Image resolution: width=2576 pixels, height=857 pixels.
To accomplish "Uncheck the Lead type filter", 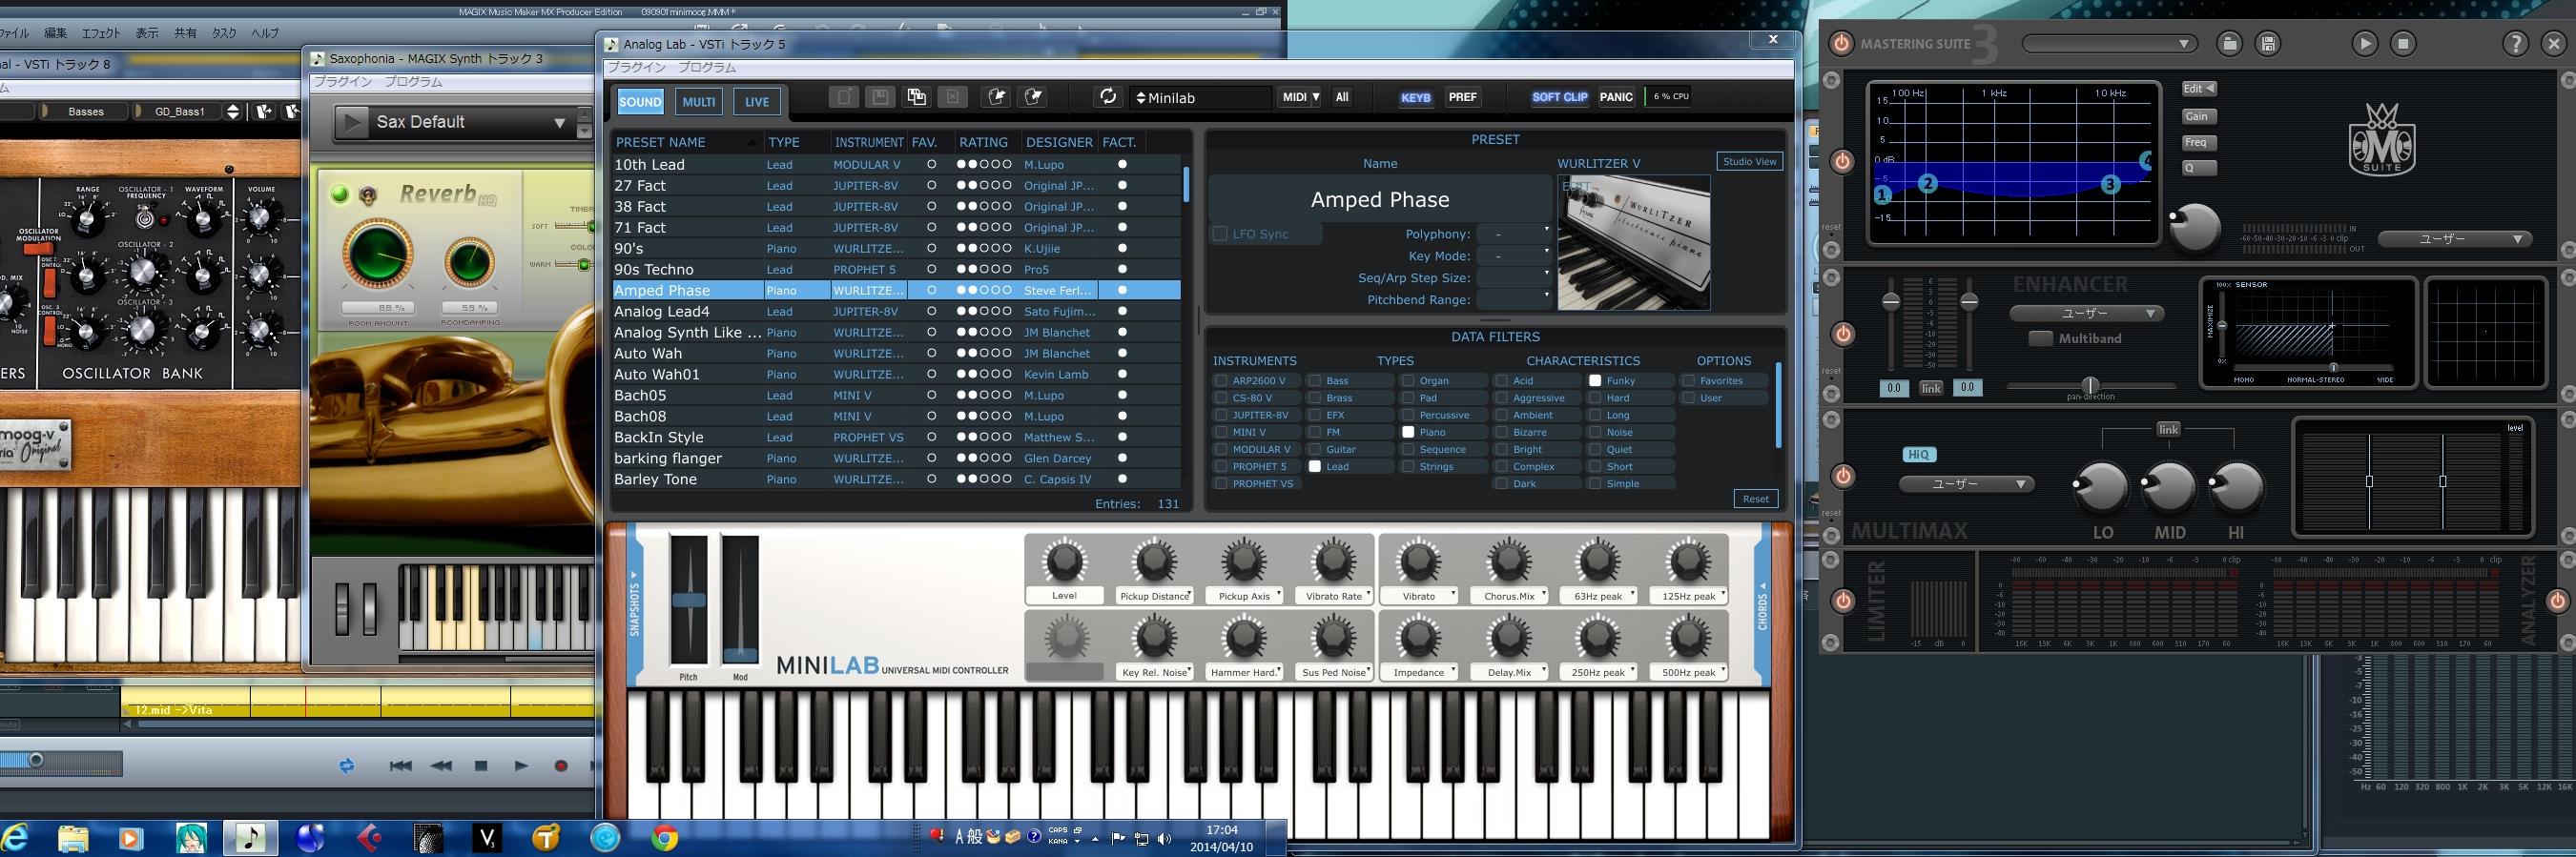I will (x=1315, y=466).
